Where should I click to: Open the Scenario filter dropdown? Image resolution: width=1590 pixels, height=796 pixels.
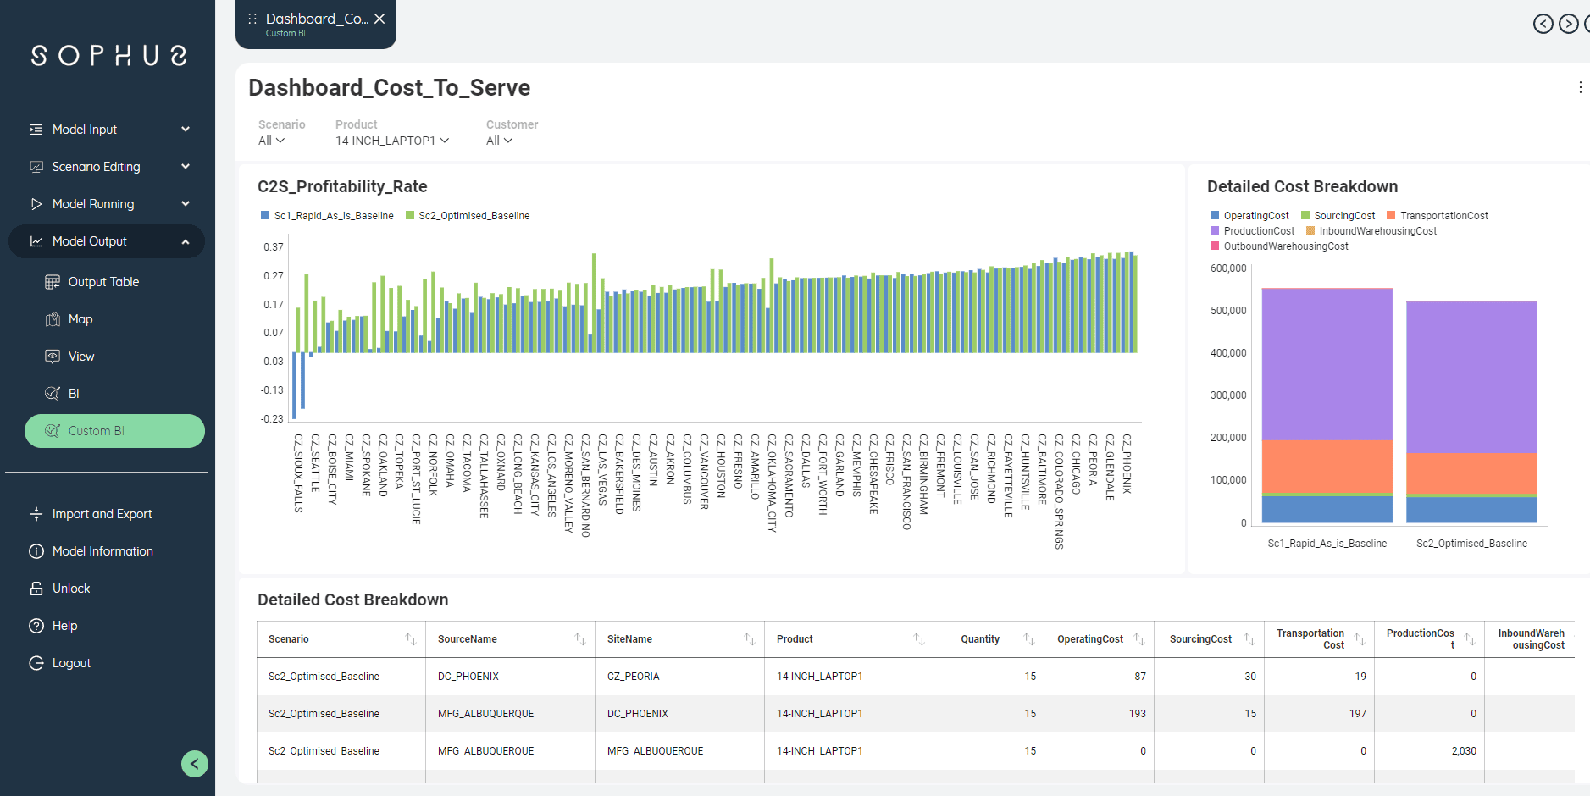coord(271,141)
